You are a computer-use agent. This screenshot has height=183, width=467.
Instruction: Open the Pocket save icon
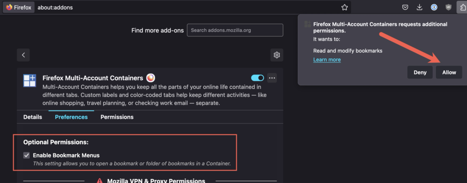405,7
